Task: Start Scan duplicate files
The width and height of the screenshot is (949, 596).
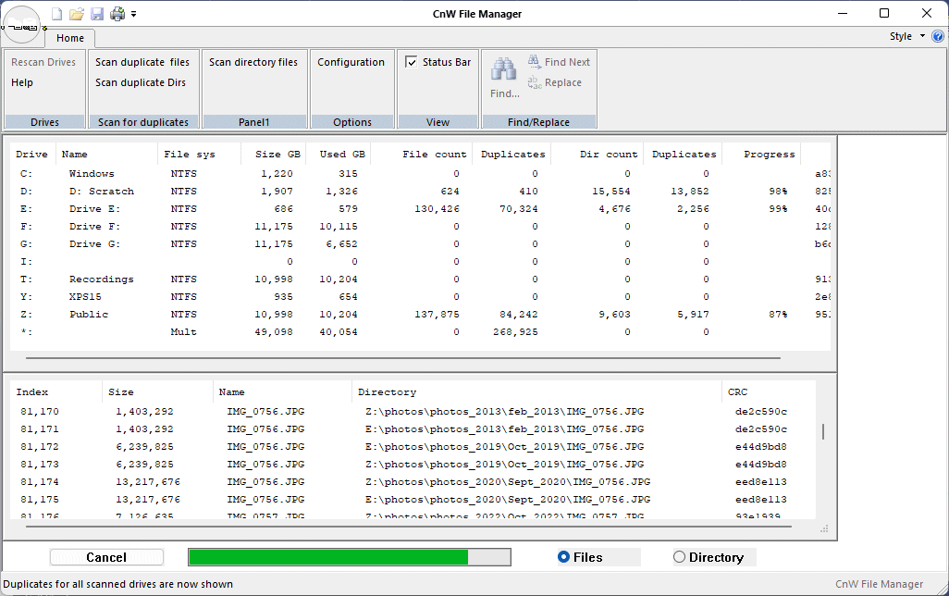Action: pyautogui.click(x=142, y=62)
